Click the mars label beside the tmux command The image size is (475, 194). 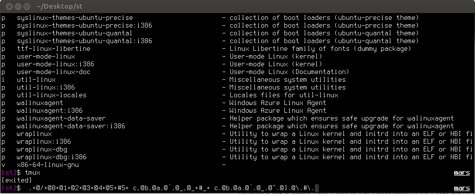(x=461, y=173)
